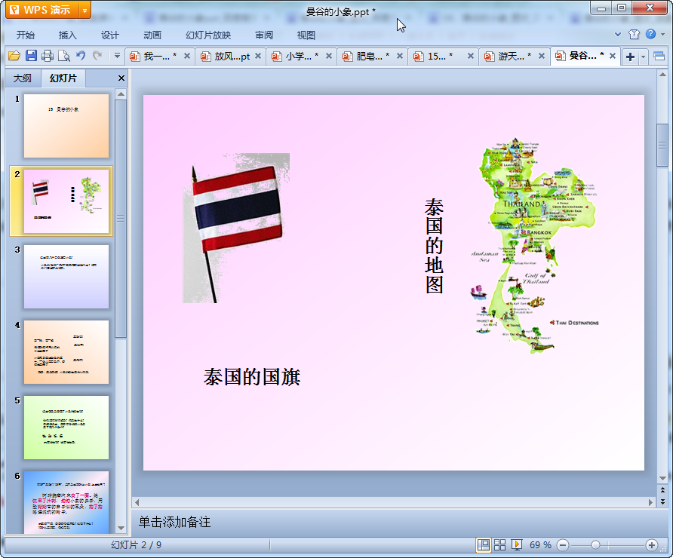Close the 小学... document tab
673x558 pixels.
click(x=329, y=56)
